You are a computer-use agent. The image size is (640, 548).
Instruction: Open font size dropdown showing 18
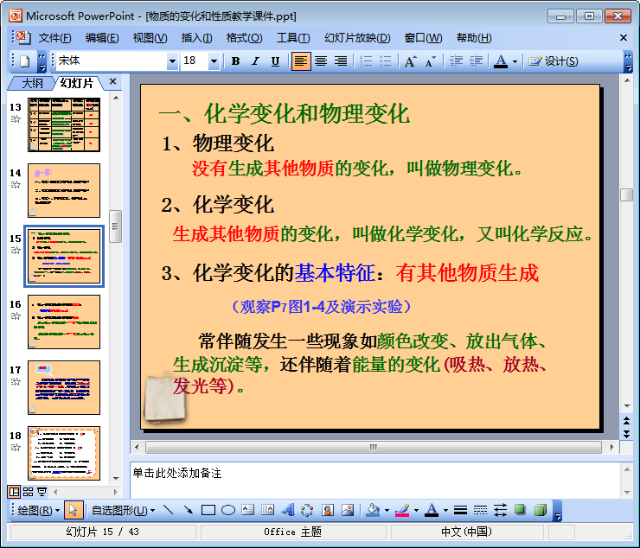tap(214, 61)
